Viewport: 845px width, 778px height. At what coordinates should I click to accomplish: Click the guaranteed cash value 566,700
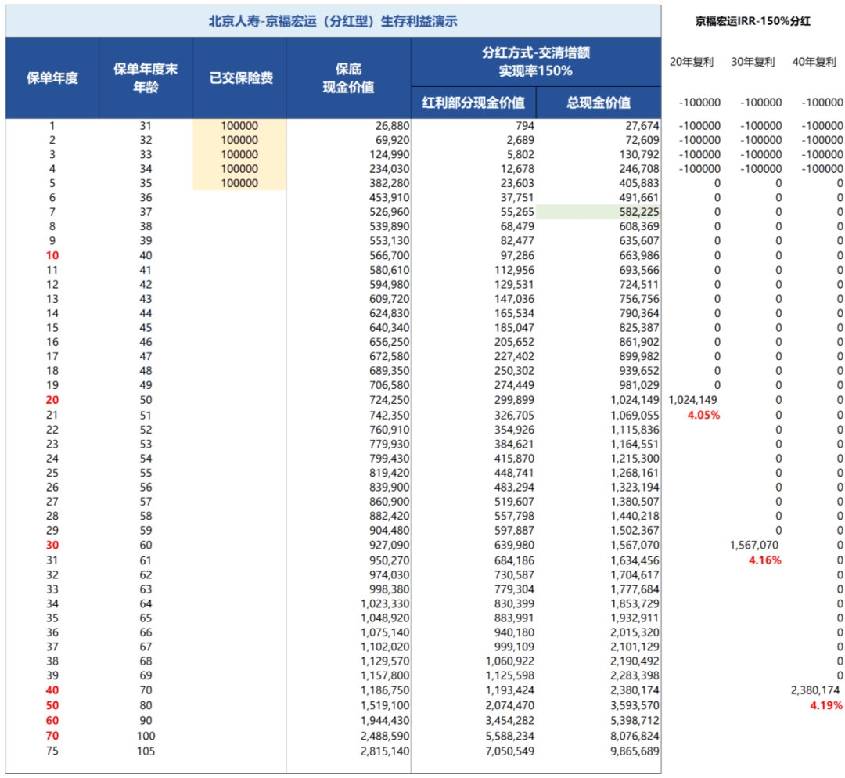[389, 256]
